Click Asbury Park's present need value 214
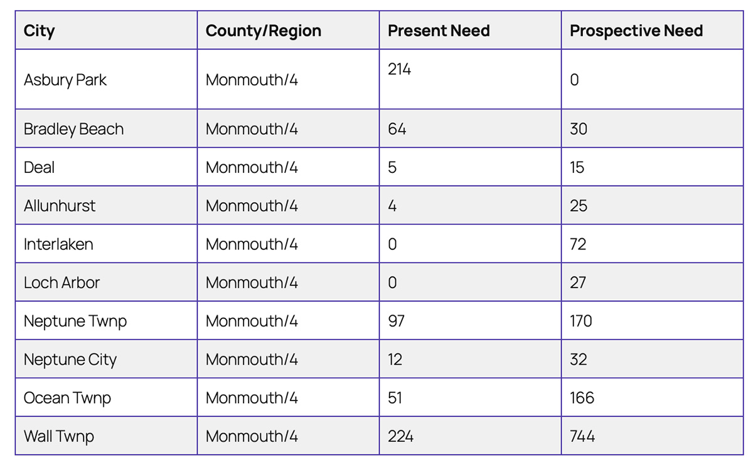Viewport: 753px width, 470px height. tap(400, 70)
